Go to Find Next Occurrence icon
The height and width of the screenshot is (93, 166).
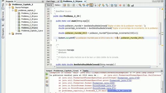(87, 5)
